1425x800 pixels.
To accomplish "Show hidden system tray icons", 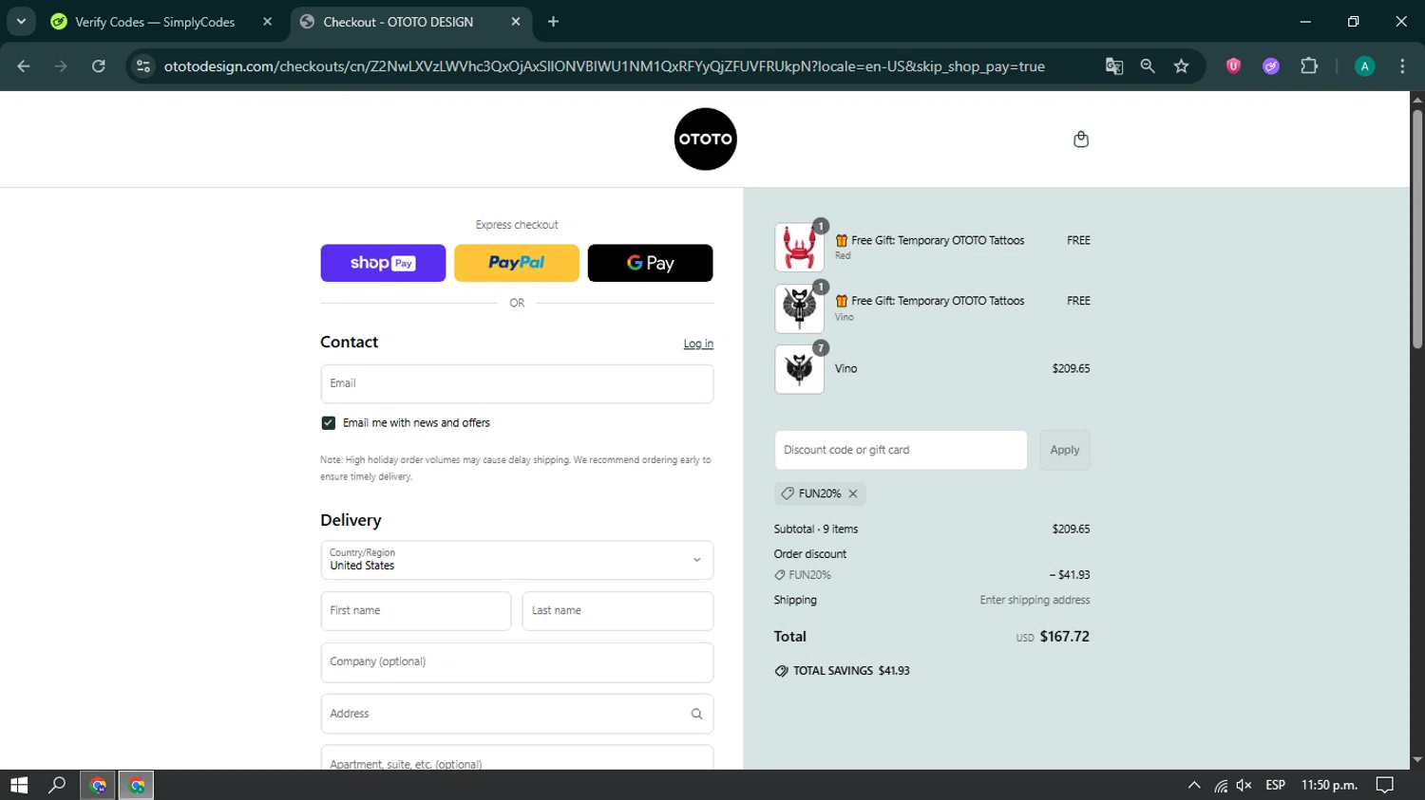I will tap(1194, 785).
